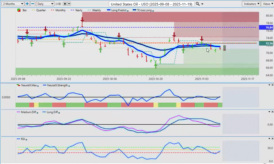
Task: Open the Indicators menu
Action: 251,4
